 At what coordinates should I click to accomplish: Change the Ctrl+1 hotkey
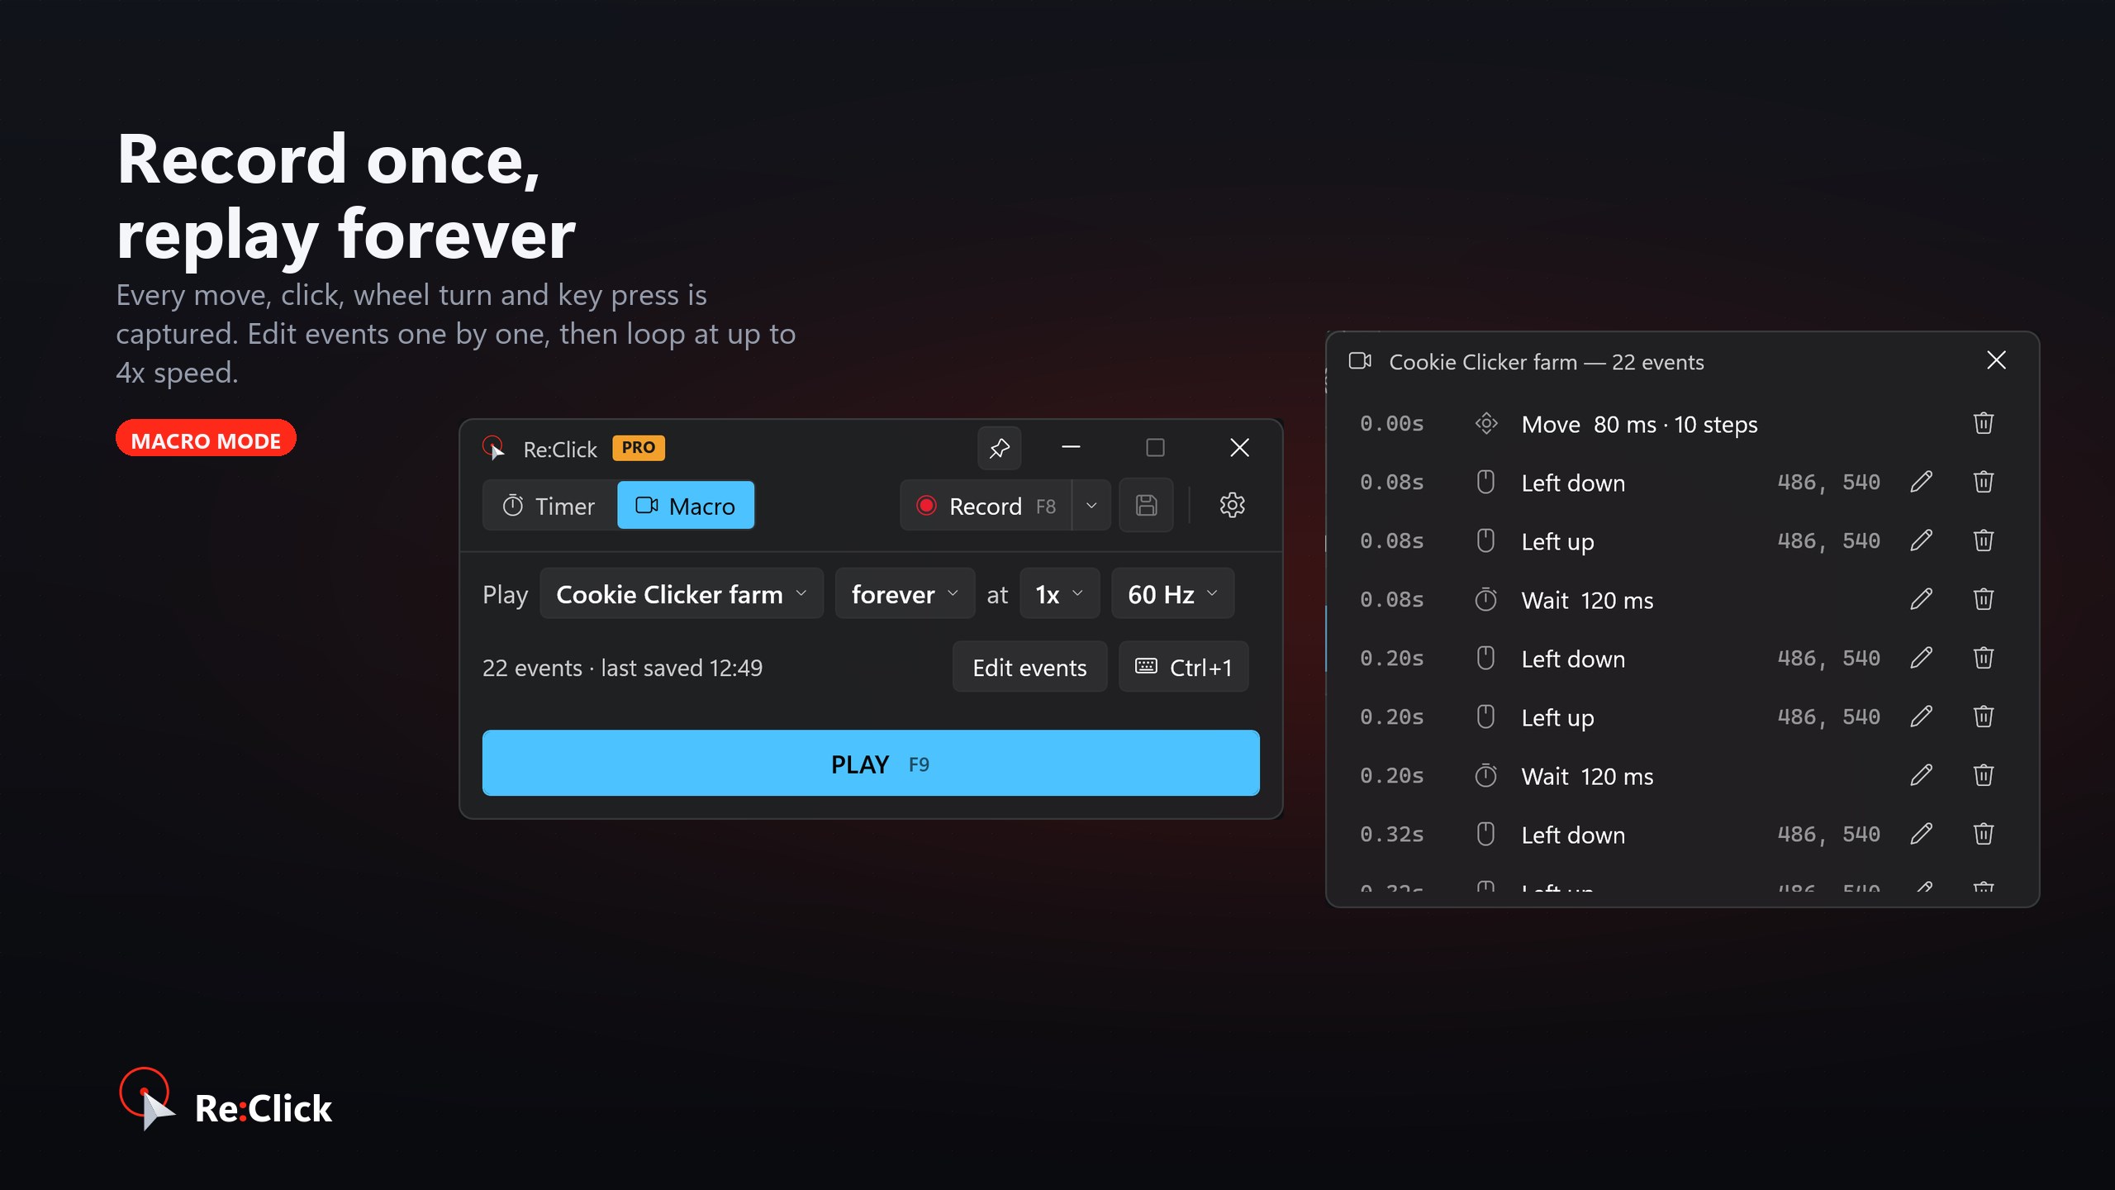pos(1183,667)
